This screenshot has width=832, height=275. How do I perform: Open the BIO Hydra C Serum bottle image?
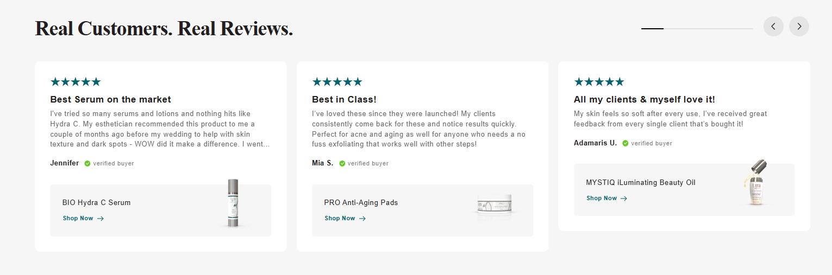tap(233, 203)
